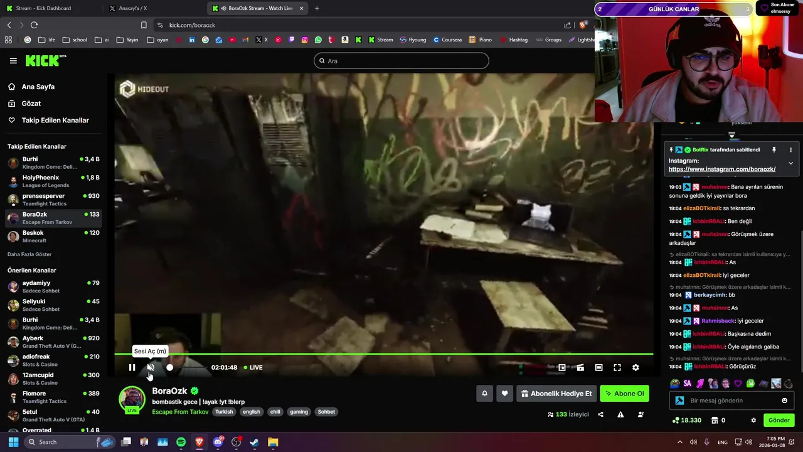The width and height of the screenshot is (803, 452).
Task: Open the Yayin bookmarks folder
Action: point(127,40)
